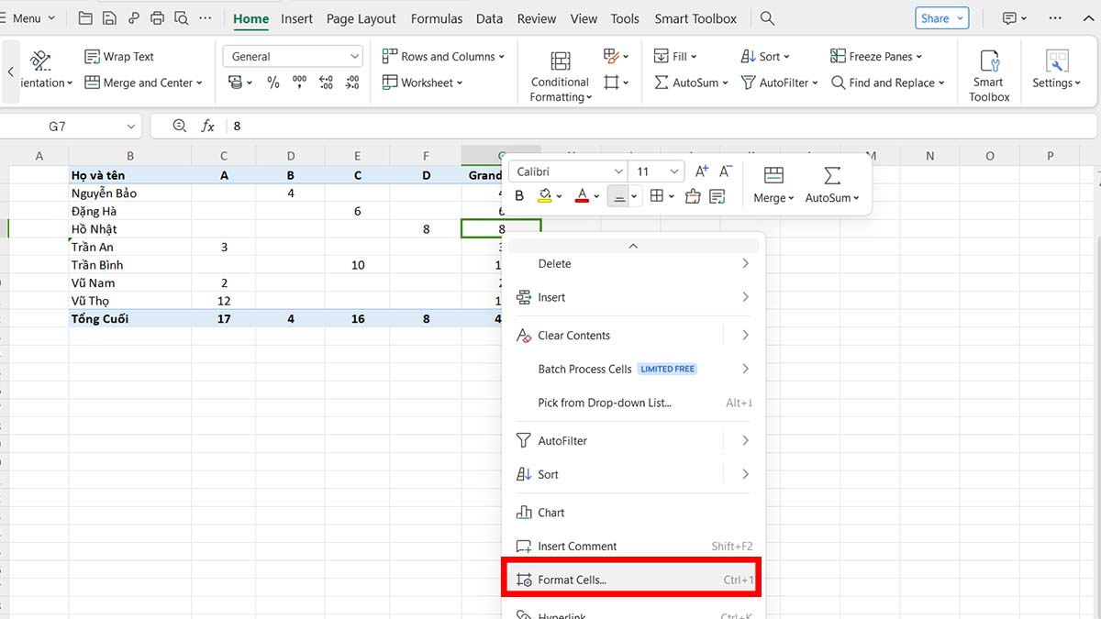Screen dimensions: 1101x619
Task: Select cell containing Trần Bình
Action: pyautogui.click(x=130, y=265)
